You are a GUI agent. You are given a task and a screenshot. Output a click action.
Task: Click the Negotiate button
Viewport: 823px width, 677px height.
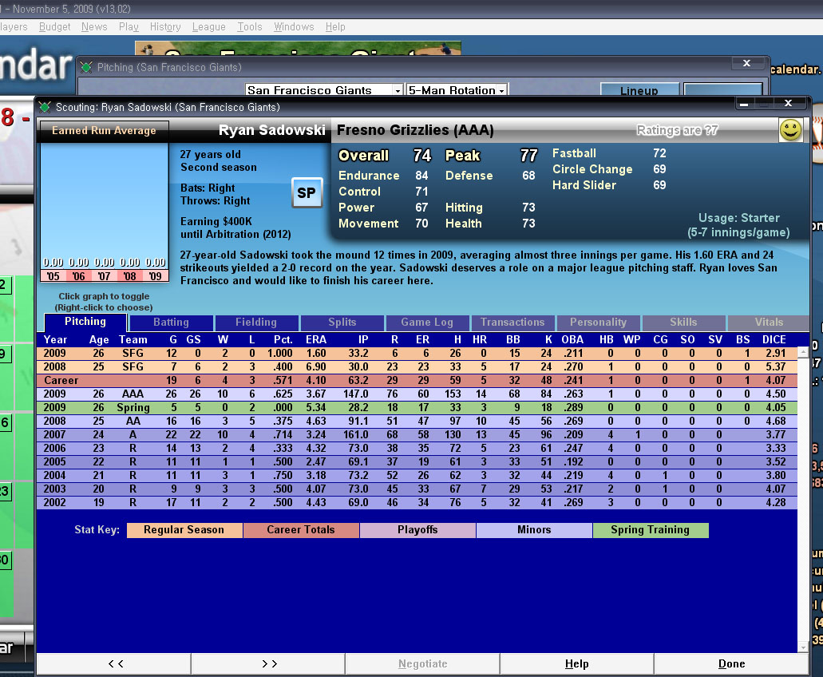[x=422, y=664]
